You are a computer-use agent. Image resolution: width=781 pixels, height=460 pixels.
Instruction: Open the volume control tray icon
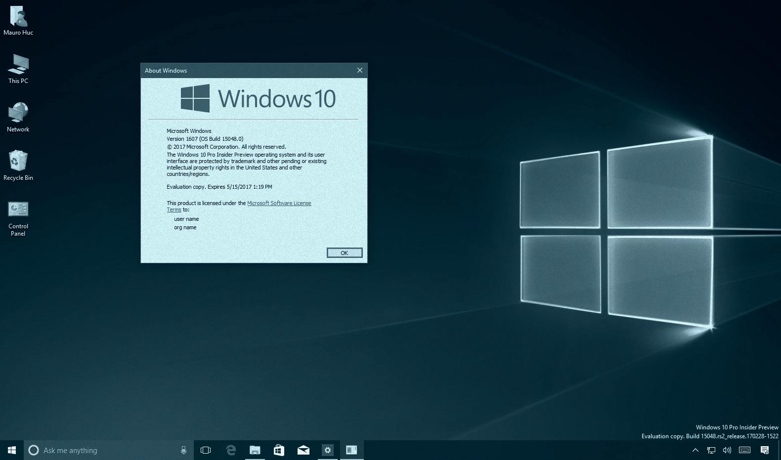tap(727, 450)
